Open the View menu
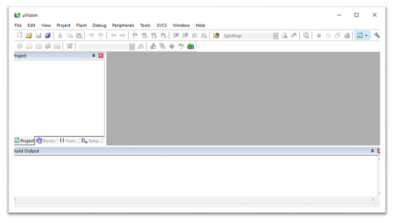The width and height of the screenshot is (393, 219). click(x=46, y=25)
